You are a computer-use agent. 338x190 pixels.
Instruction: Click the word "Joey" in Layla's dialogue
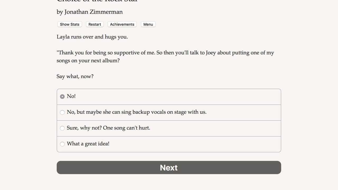(x=211, y=53)
